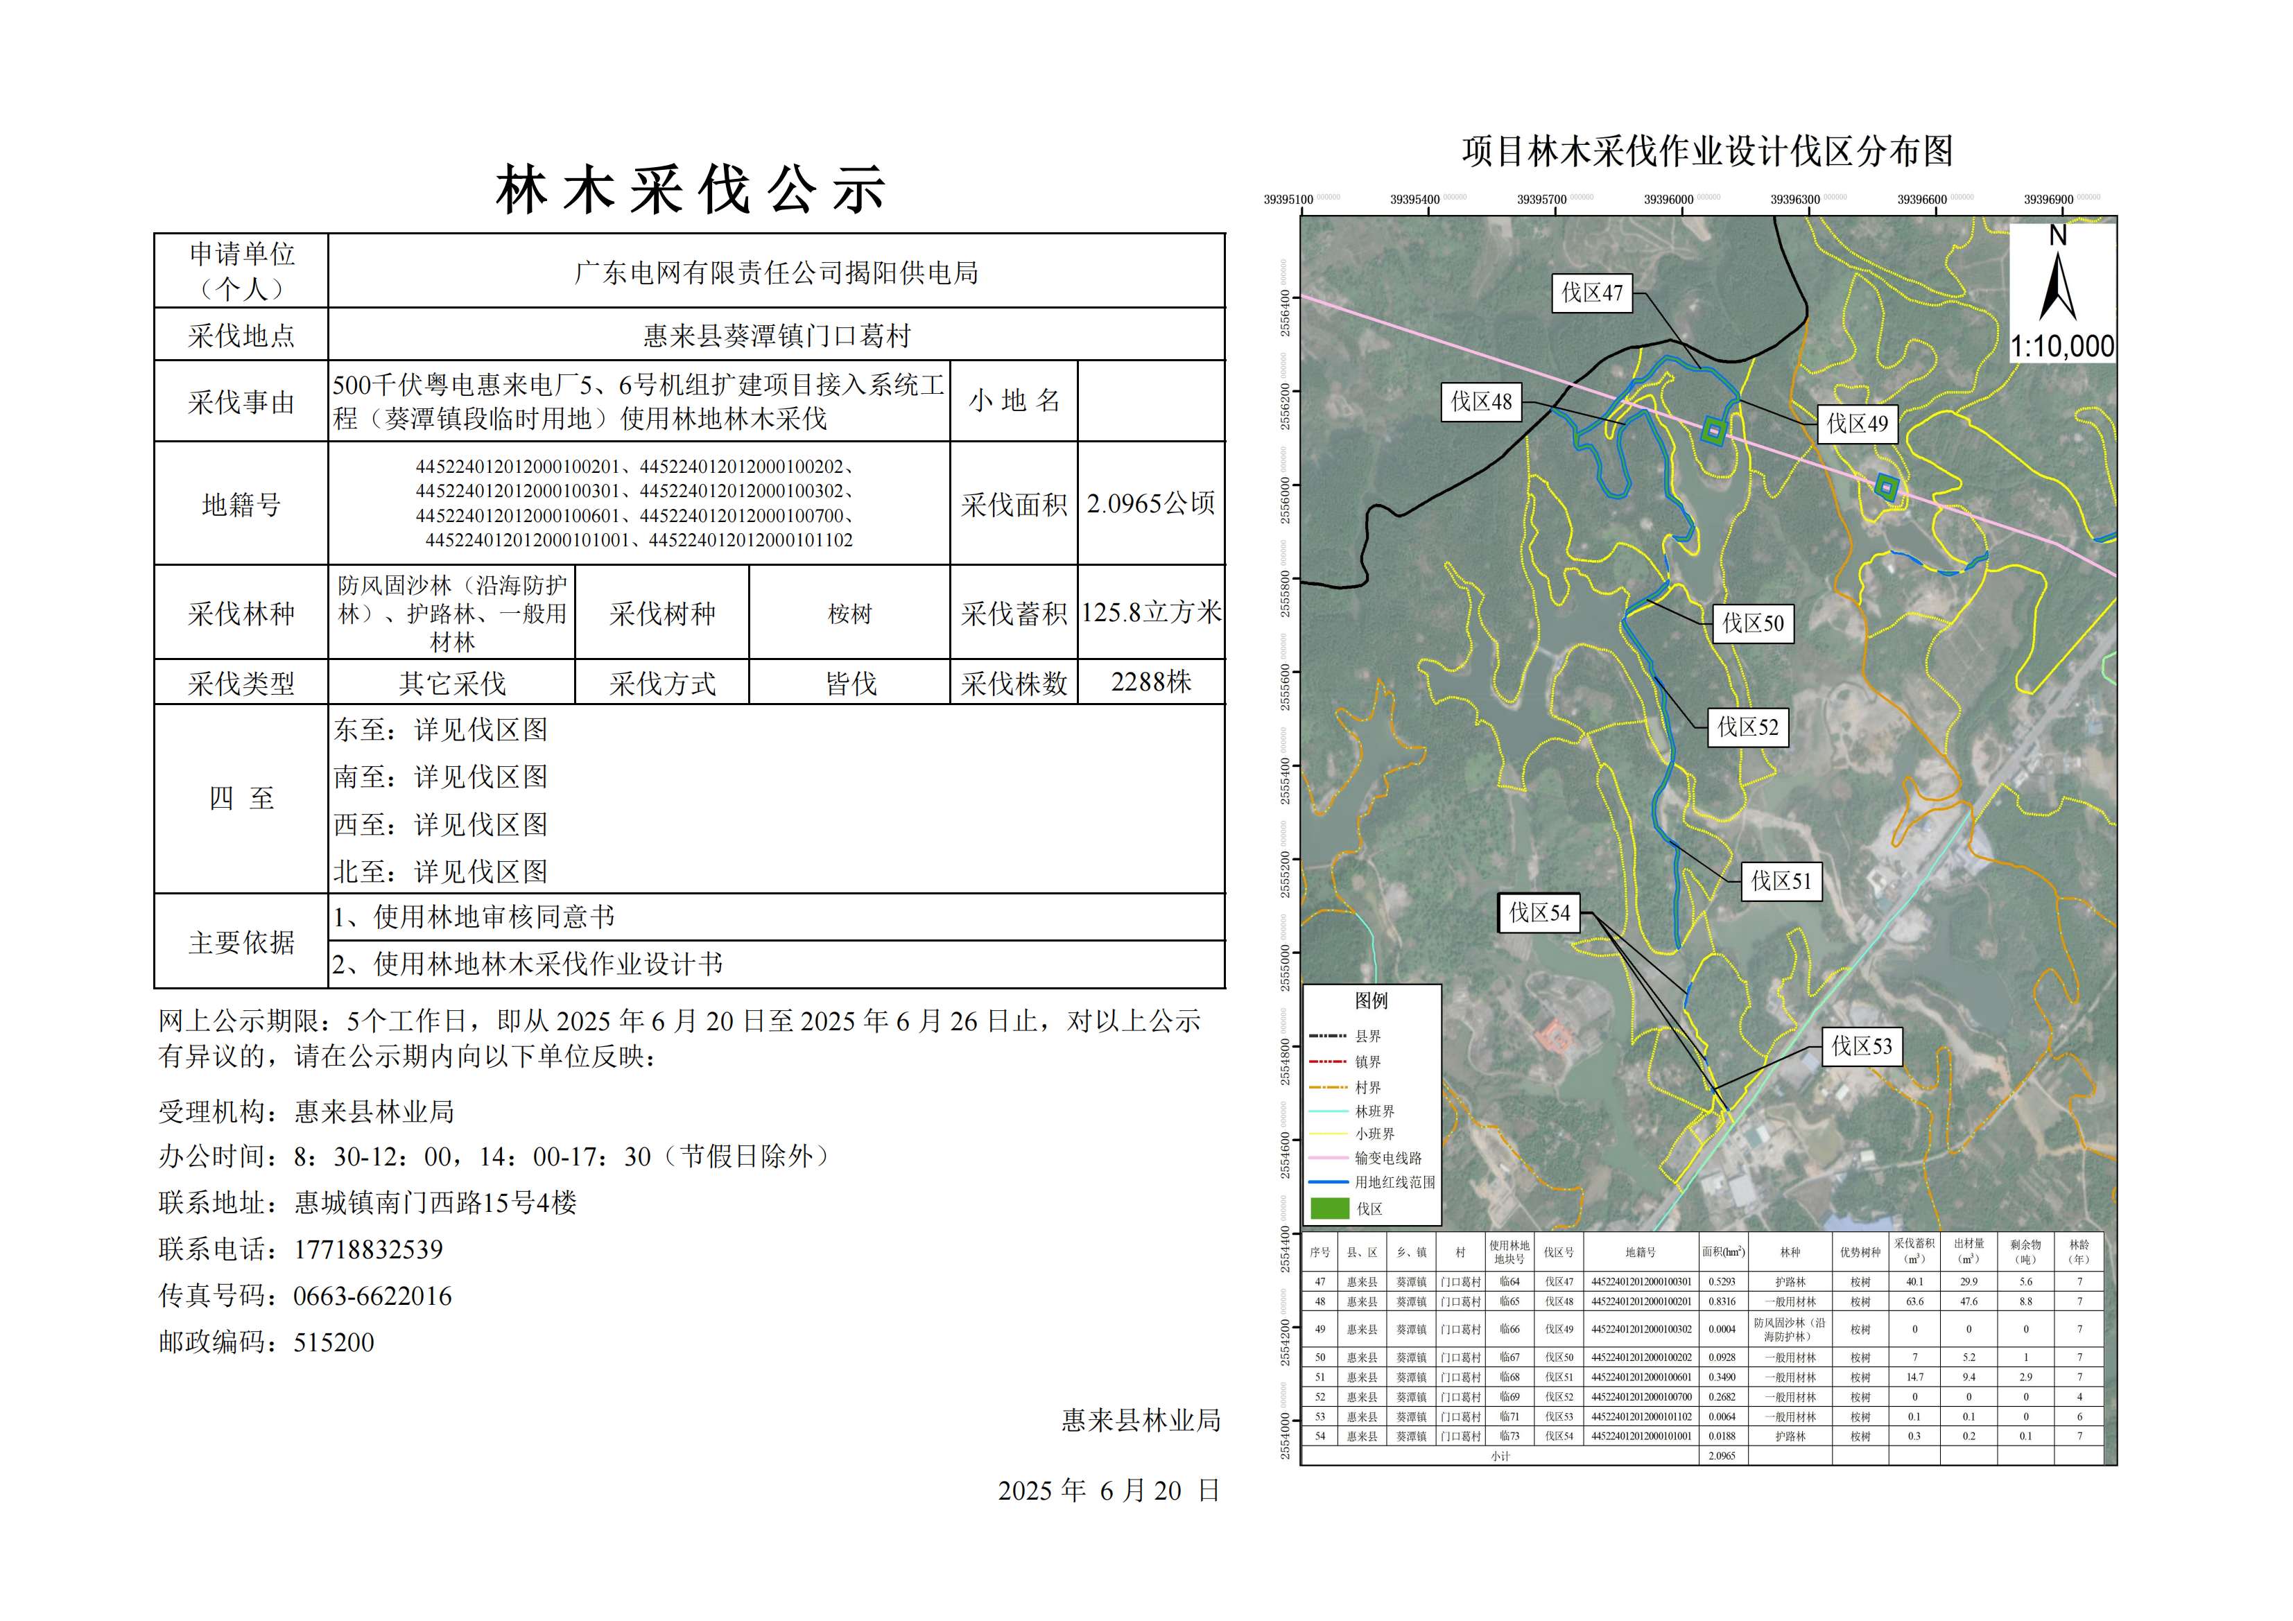Click the address 惠城镇南门西路15号4楼
The width and height of the screenshot is (2293, 1621).
[x=435, y=1202]
